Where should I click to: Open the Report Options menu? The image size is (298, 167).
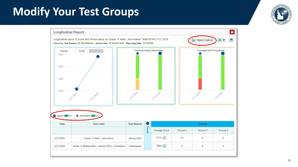pos(203,40)
